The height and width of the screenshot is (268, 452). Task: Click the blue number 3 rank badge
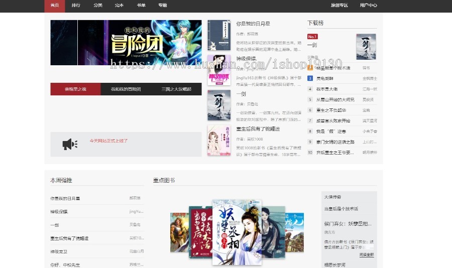(x=310, y=78)
